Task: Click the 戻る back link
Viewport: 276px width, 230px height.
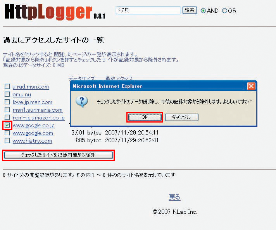Action: [x=174, y=197]
